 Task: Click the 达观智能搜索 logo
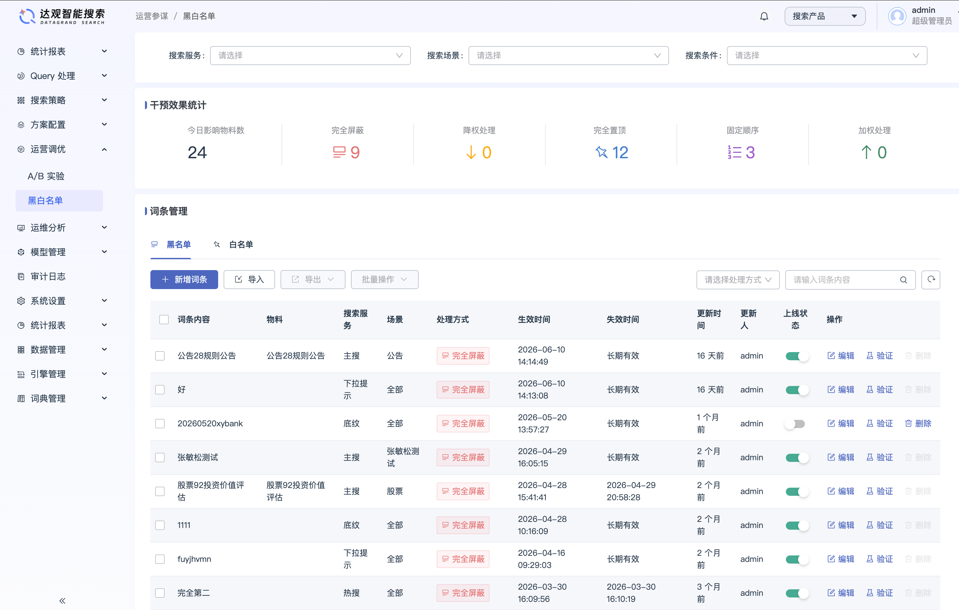[x=62, y=16]
